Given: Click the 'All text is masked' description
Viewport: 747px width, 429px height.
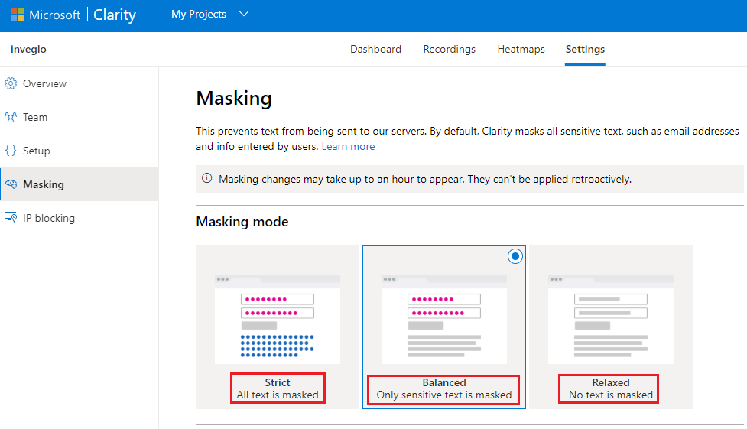Looking at the screenshot, I should click(x=278, y=395).
